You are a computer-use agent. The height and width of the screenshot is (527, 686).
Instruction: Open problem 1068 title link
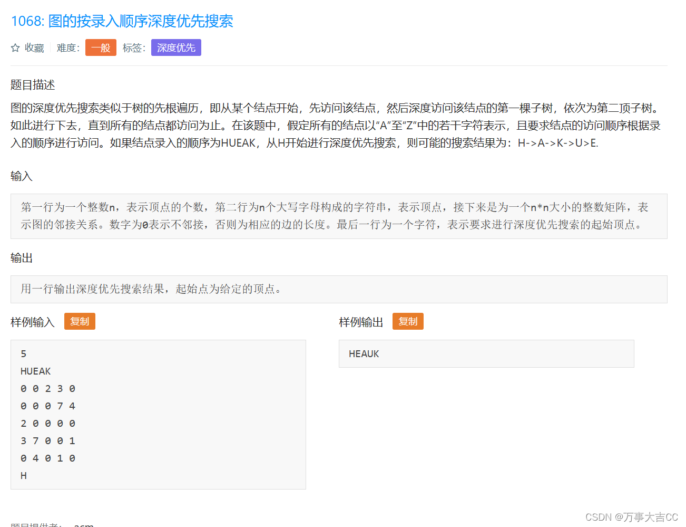tap(121, 21)
